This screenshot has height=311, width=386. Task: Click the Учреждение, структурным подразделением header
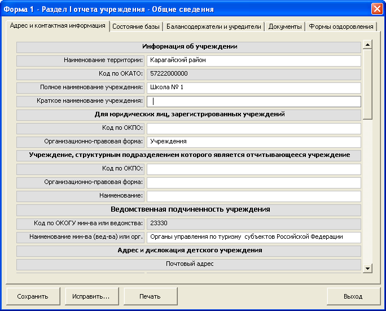click(x=189, y=156)
